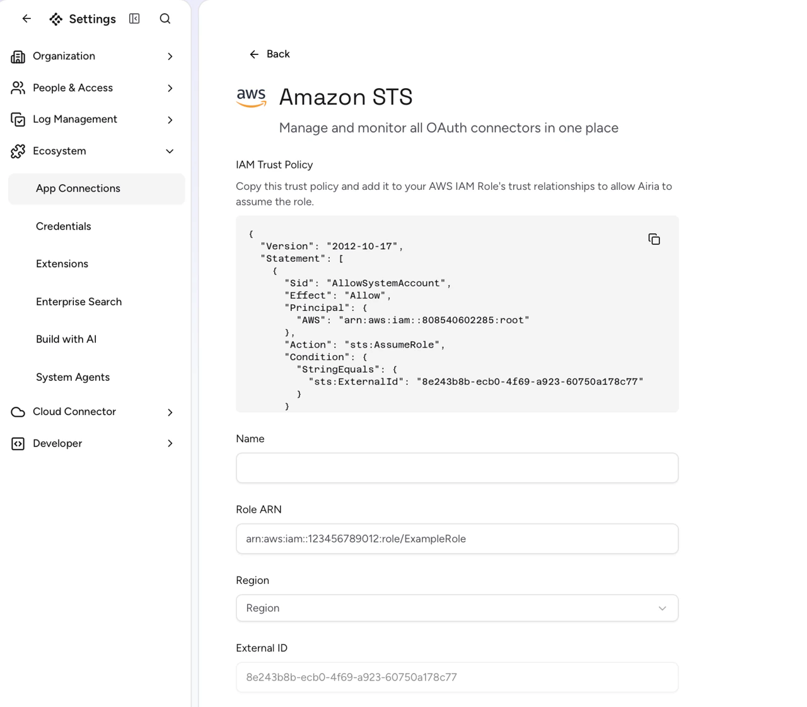The height and width of the screenshot is (707, 807).
Task: Click the Name field label
Action: [250, 439]
